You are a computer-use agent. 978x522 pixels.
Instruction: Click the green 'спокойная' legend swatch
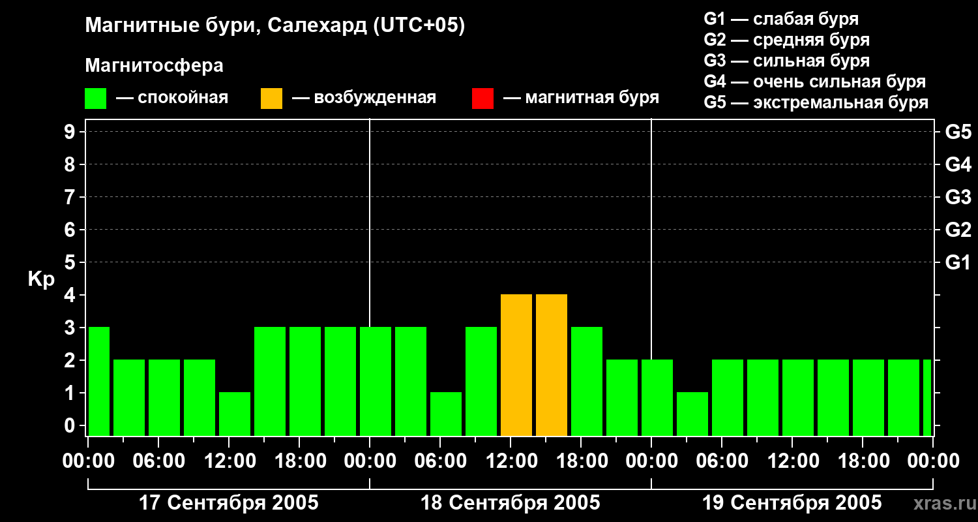pyautogui.click(x=95, y=99)
